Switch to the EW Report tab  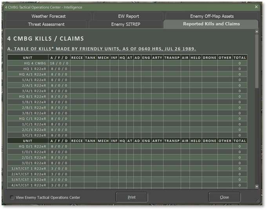[129, 16]
